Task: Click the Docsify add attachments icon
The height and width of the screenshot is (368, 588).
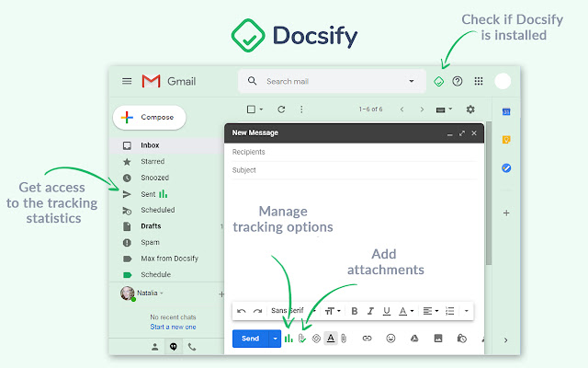Action: coord(302,339)
